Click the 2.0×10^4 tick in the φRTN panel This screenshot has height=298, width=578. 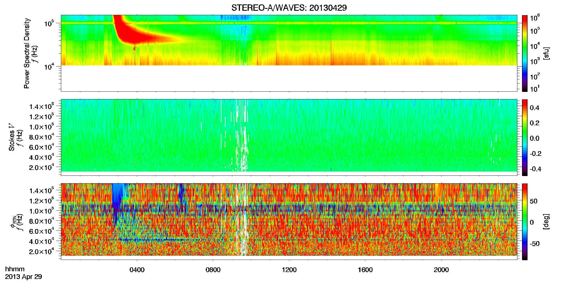(x=42, y=251)
